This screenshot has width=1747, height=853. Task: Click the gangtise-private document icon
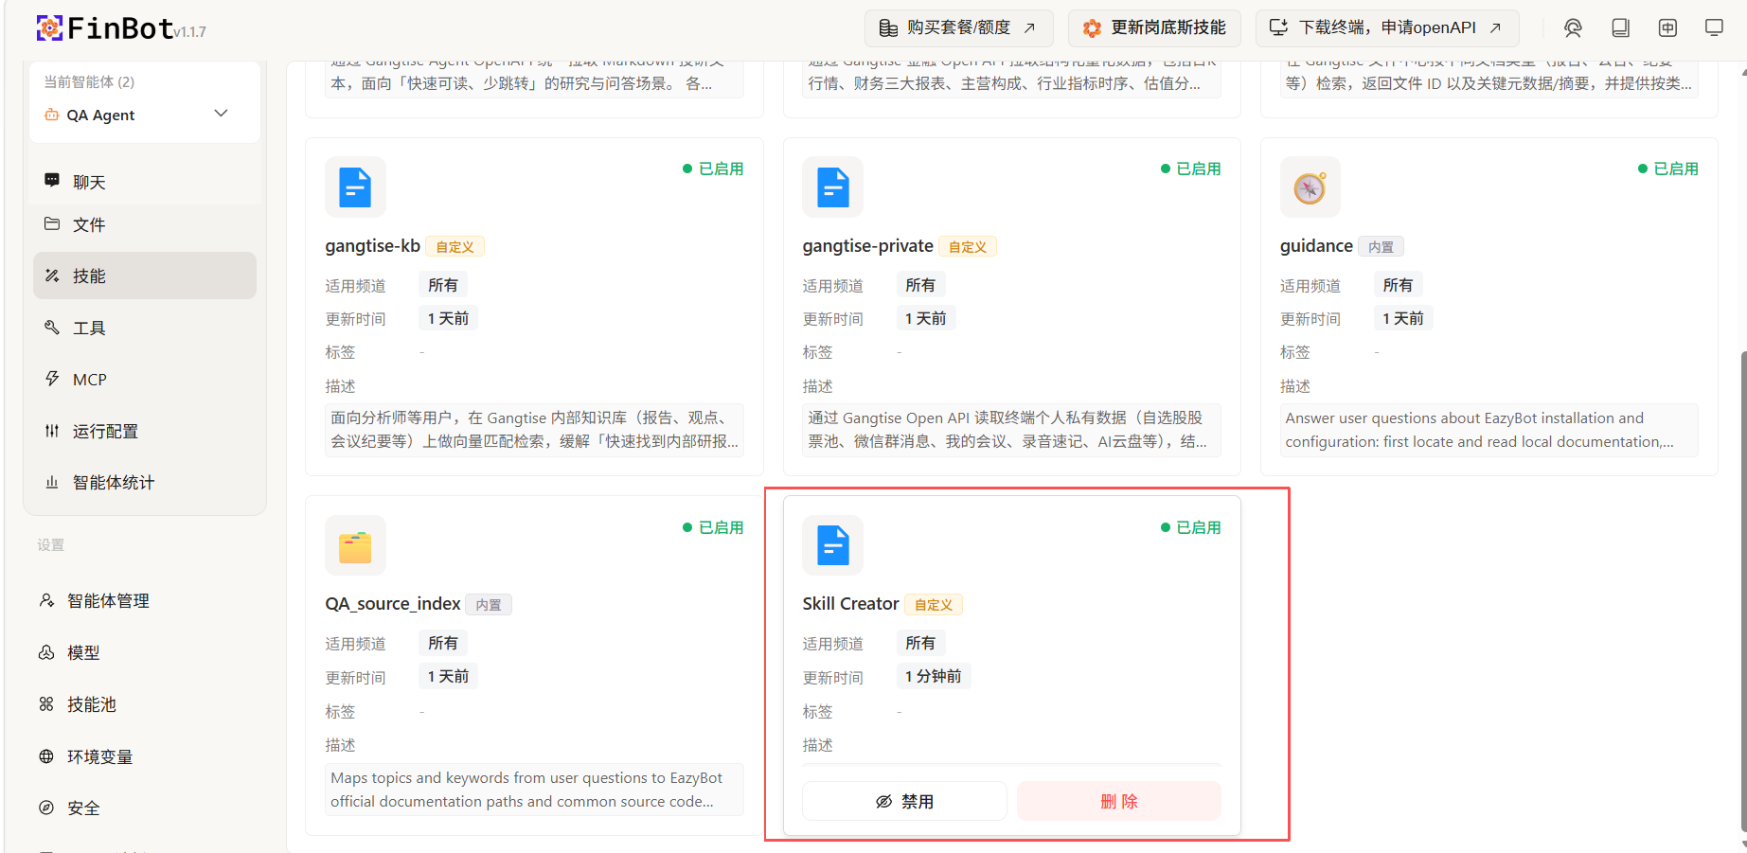[x=832, y=187]
